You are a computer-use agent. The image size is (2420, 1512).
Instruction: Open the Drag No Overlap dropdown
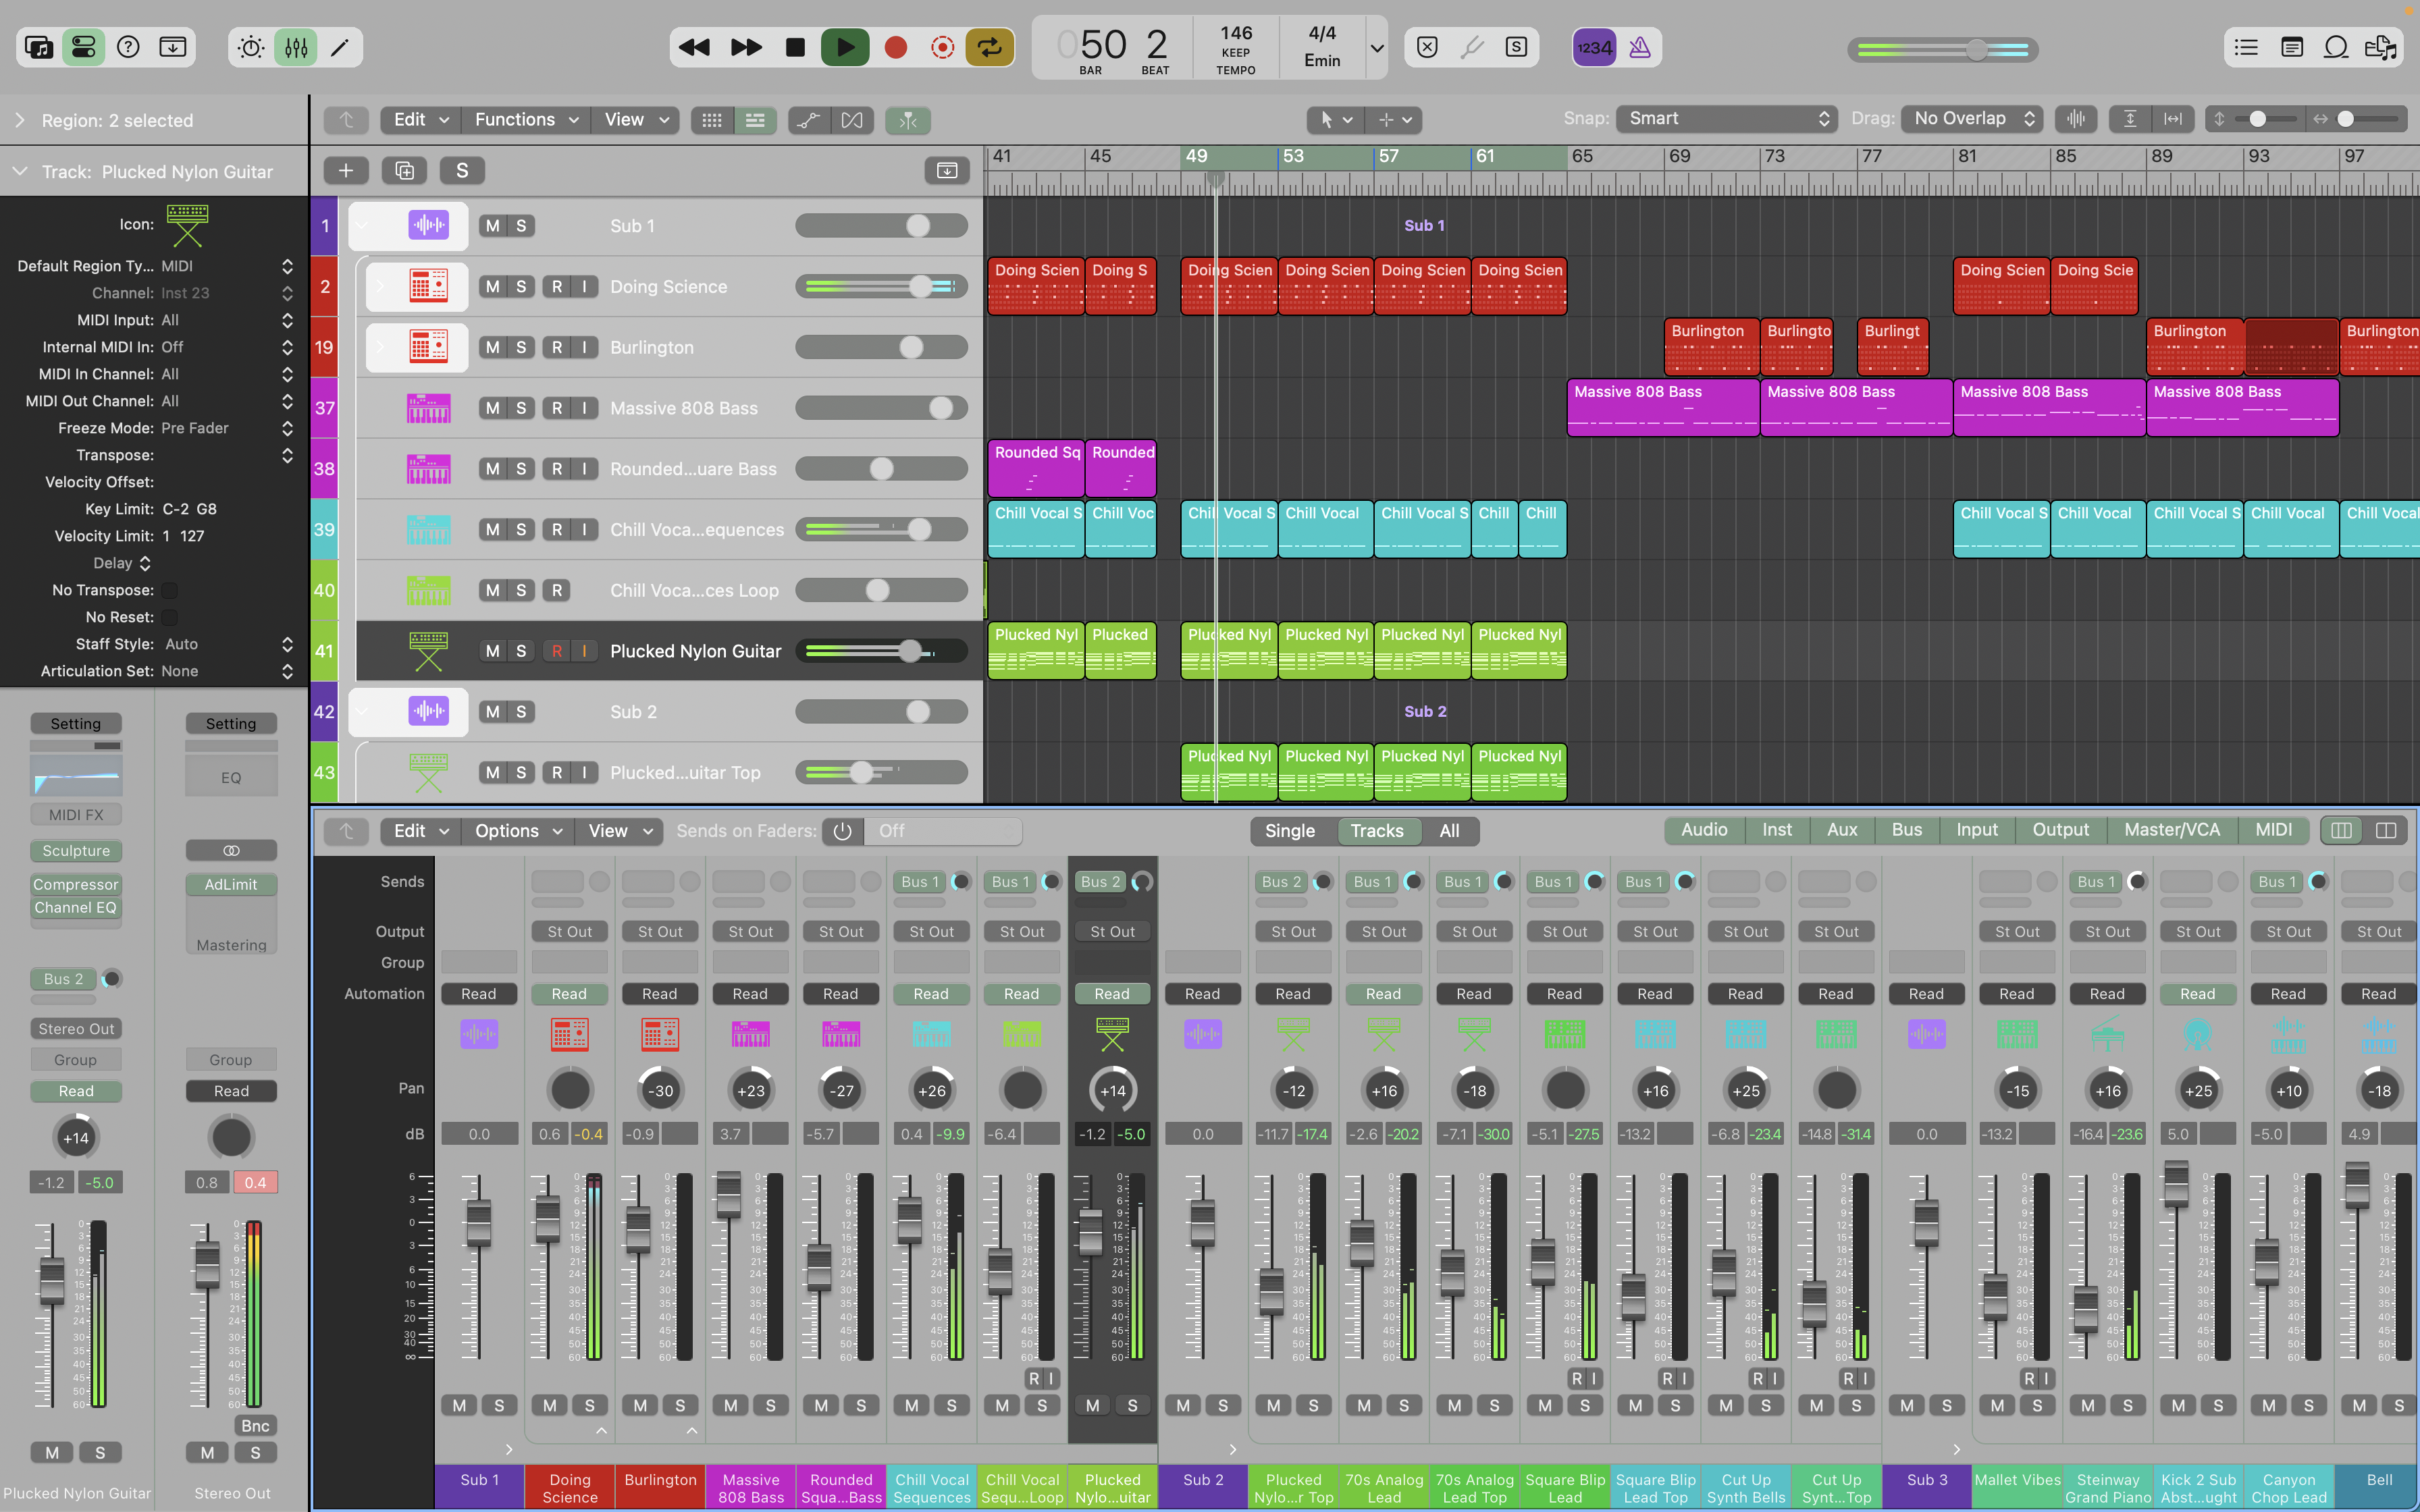[1972, 119]
